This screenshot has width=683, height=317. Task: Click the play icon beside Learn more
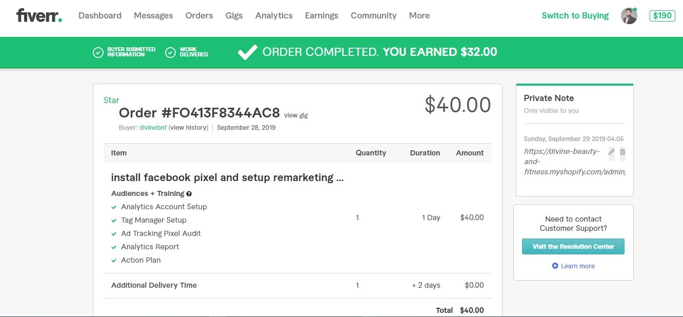click(555, 266)
